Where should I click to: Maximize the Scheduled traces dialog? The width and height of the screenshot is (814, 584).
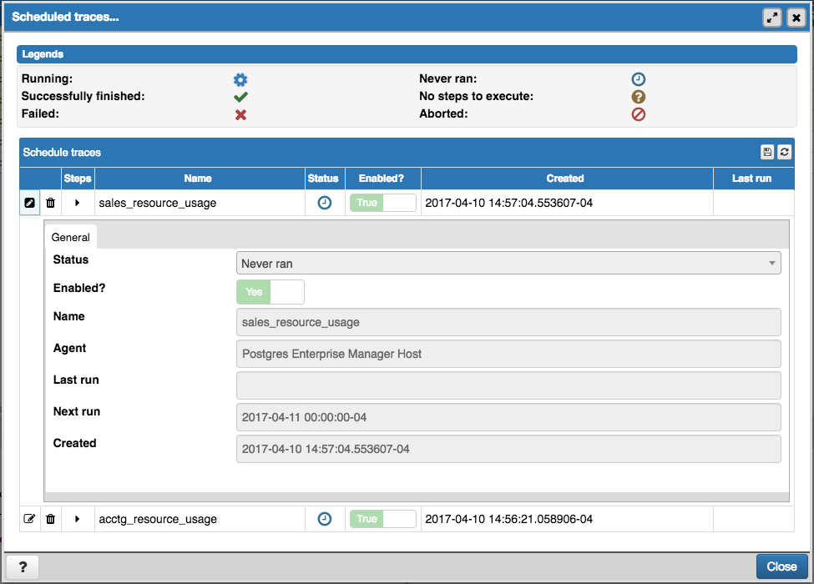(x=772, y=18)
